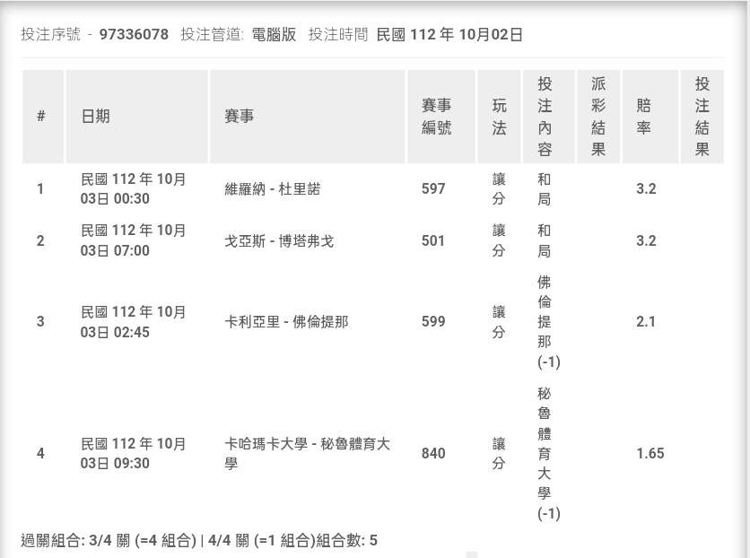Click date 10月03日 00:30 in row 1
Image resolution: width=750 pixels, height=558 pixels.
[133, 189]
